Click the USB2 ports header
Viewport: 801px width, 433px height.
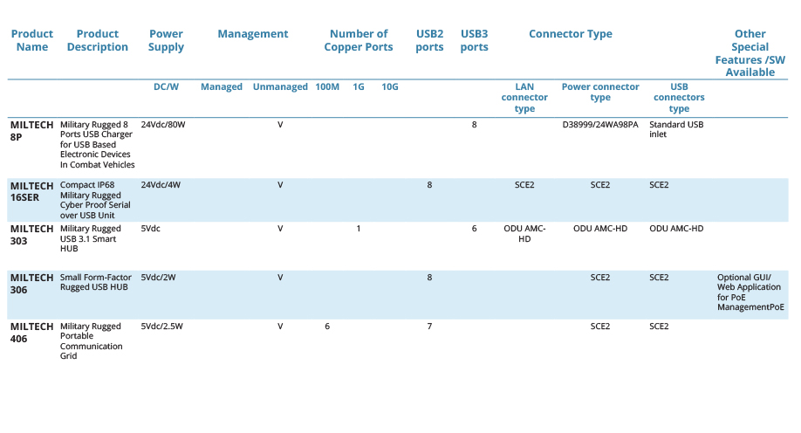point(429,40)
